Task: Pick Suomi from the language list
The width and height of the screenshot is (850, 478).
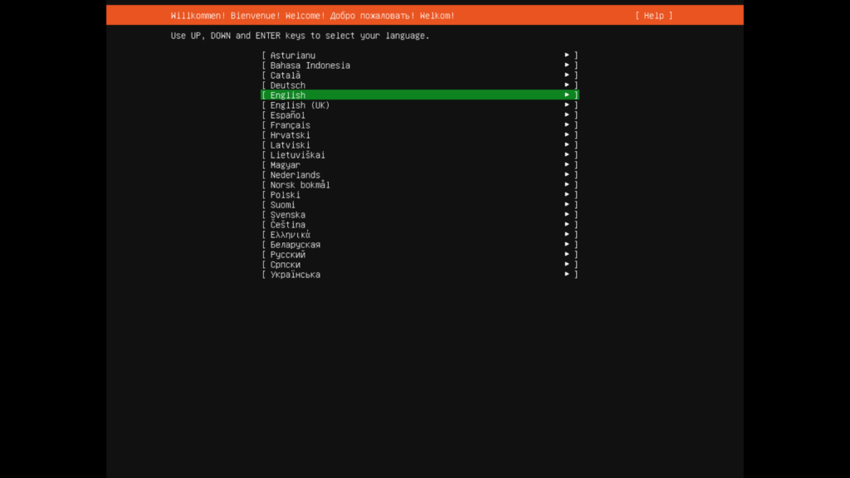Action: point(419,205)
